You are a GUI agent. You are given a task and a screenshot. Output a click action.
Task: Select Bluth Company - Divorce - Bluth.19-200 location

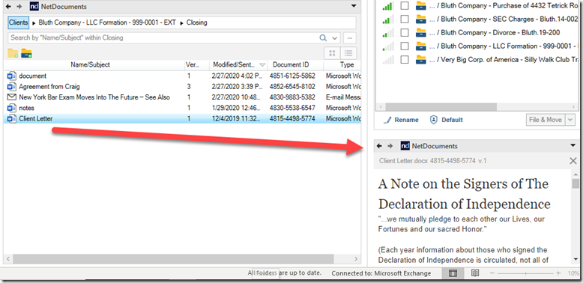click(x=495, y=33)
